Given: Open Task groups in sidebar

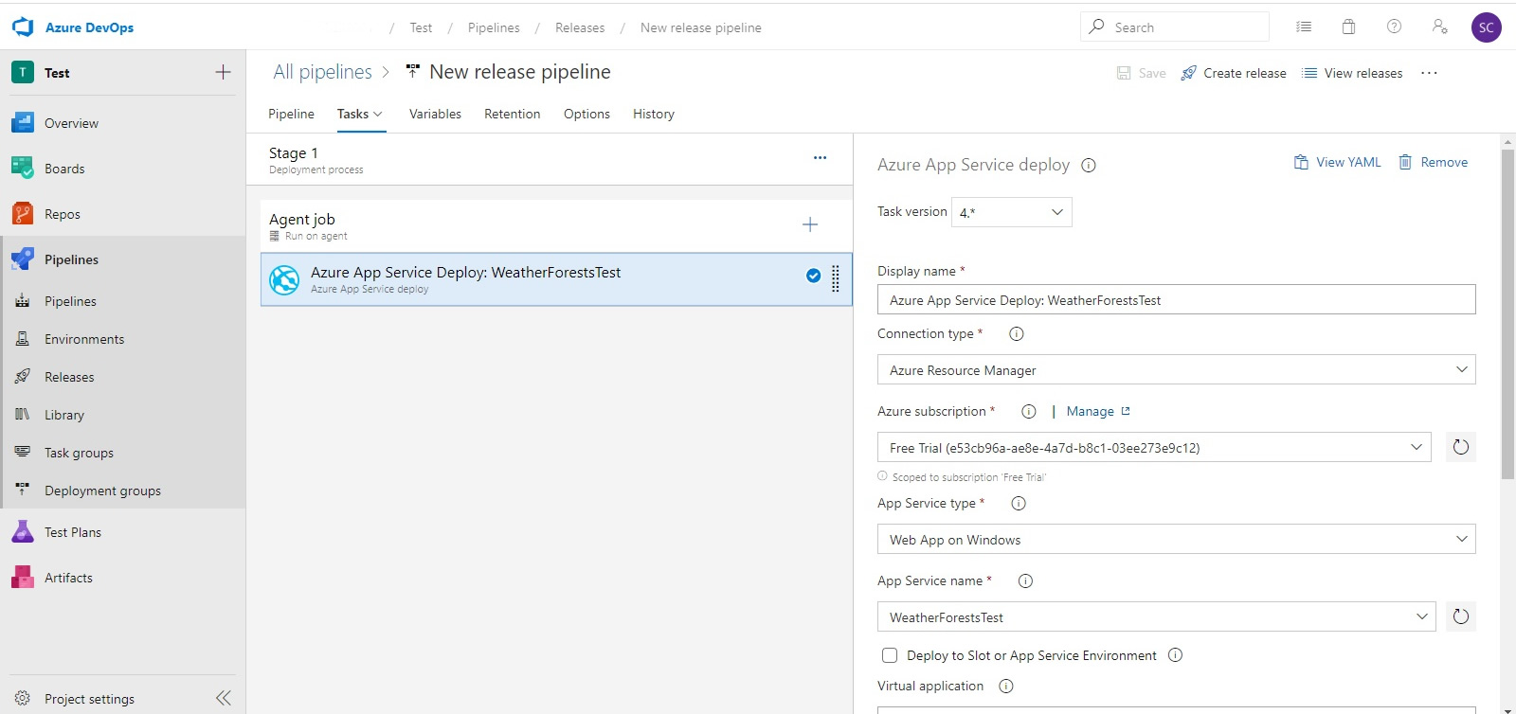Looking at the screenshot, I should click(79, 453).
